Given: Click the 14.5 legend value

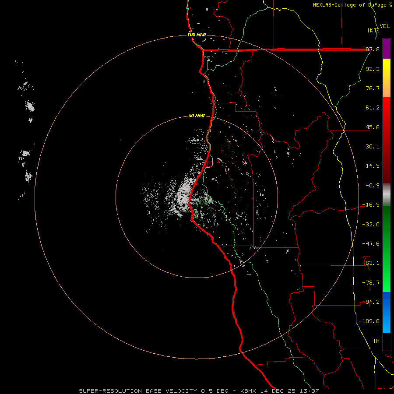Looking at the screenshot, I should pyautogui.click(x=373, y=166).
